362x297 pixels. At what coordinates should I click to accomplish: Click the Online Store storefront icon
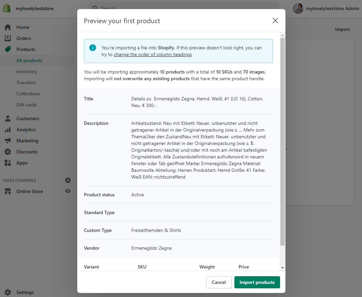[8, 191]
